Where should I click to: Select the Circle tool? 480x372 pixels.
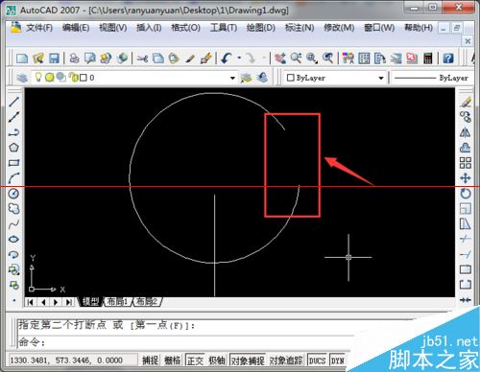pyautogui.click(x=13, y=194)
